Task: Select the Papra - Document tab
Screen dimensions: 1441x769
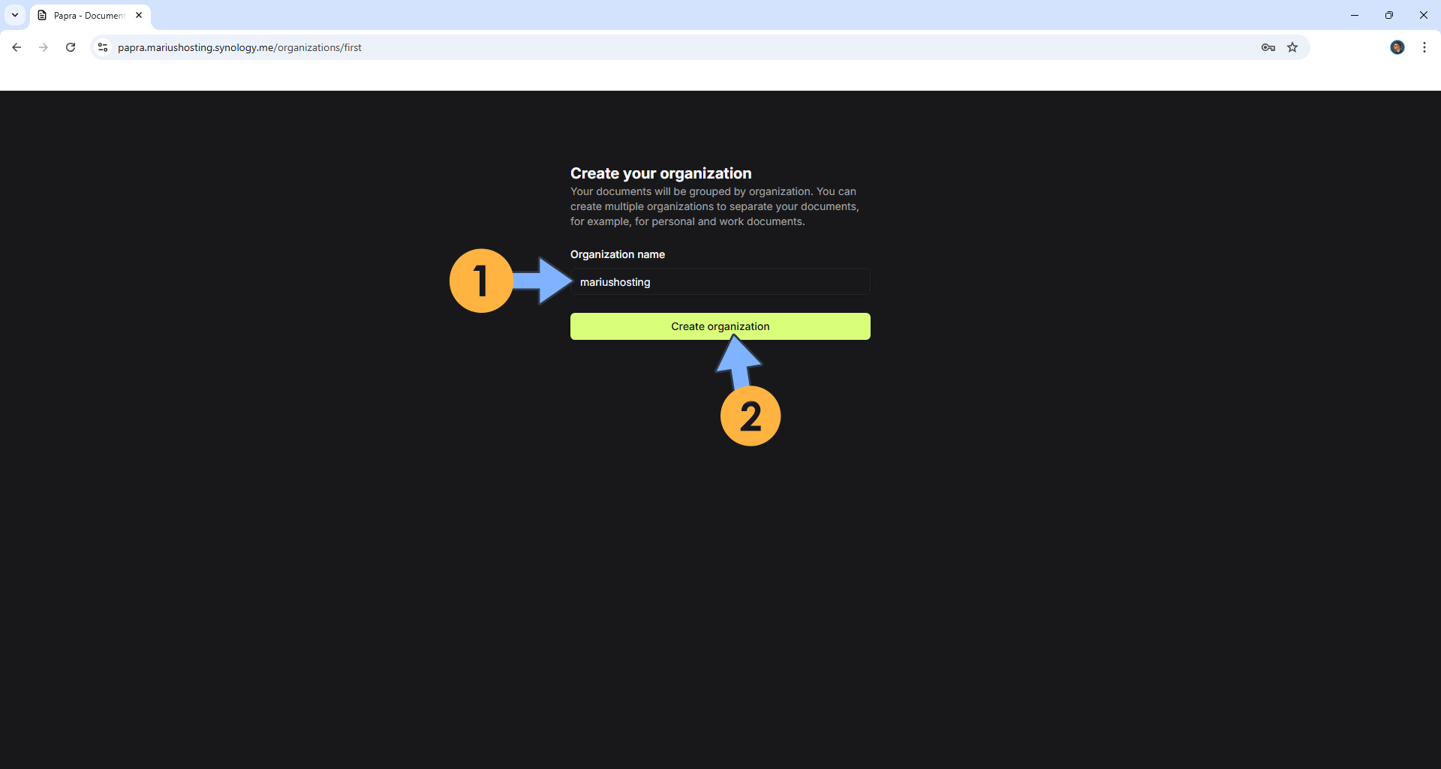Action: tap(88, 16)
